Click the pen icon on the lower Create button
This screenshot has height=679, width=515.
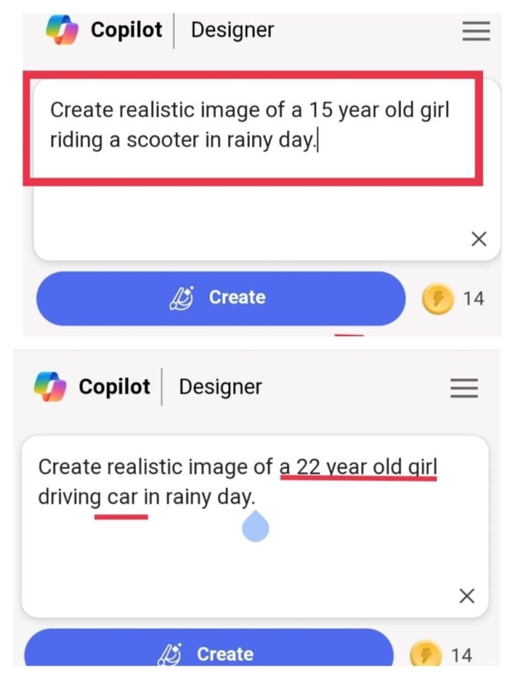point(172,654)
